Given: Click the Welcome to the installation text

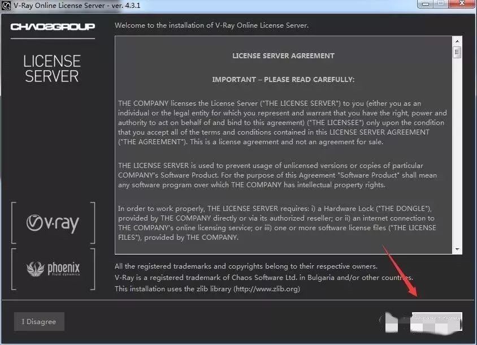Looking at the screenshot, I should click(x=211, y=25).
